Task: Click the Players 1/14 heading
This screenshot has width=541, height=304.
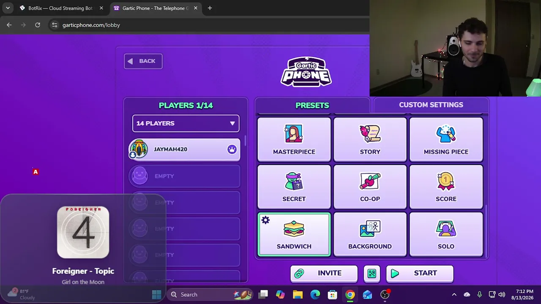Action: click(186, 106)
